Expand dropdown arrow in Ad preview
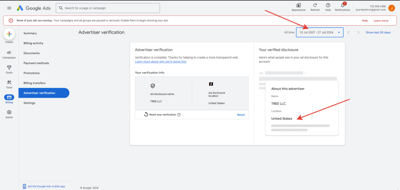The height and width of the screenshot is (190, 400). pyautogui.click(x=306, y=73)
